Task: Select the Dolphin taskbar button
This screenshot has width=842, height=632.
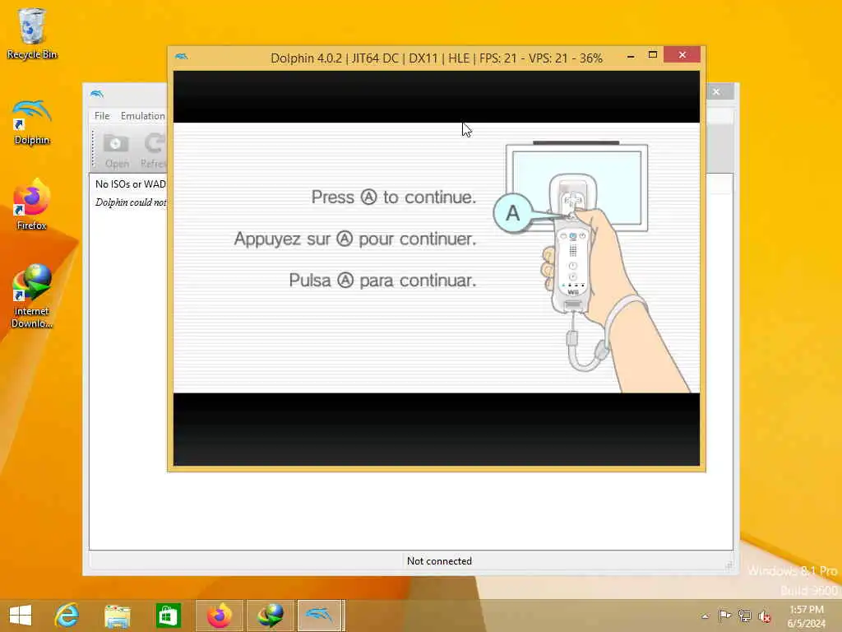Action: (x=320, y=616)
